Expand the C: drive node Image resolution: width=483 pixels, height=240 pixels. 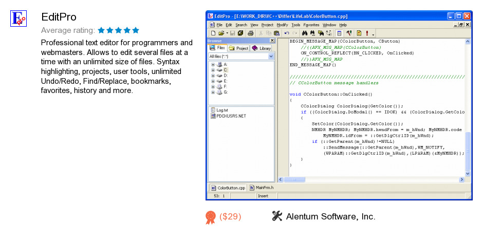pos(213,70)
